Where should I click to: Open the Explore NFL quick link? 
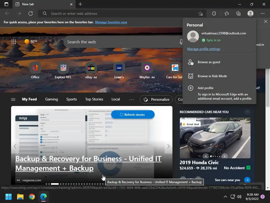point(63,71)
